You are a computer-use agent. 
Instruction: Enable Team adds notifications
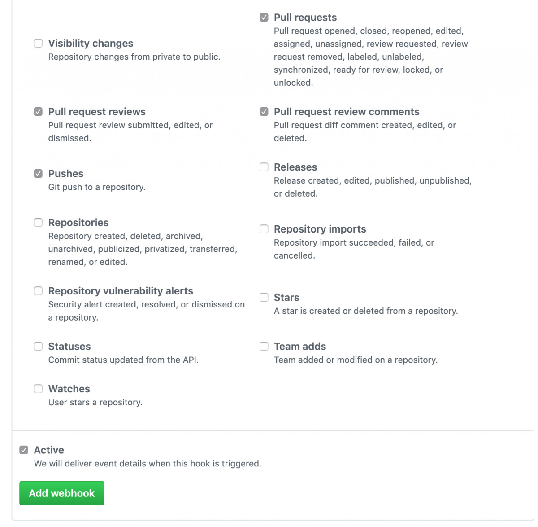pyautogui.click(x=264, y=346)
